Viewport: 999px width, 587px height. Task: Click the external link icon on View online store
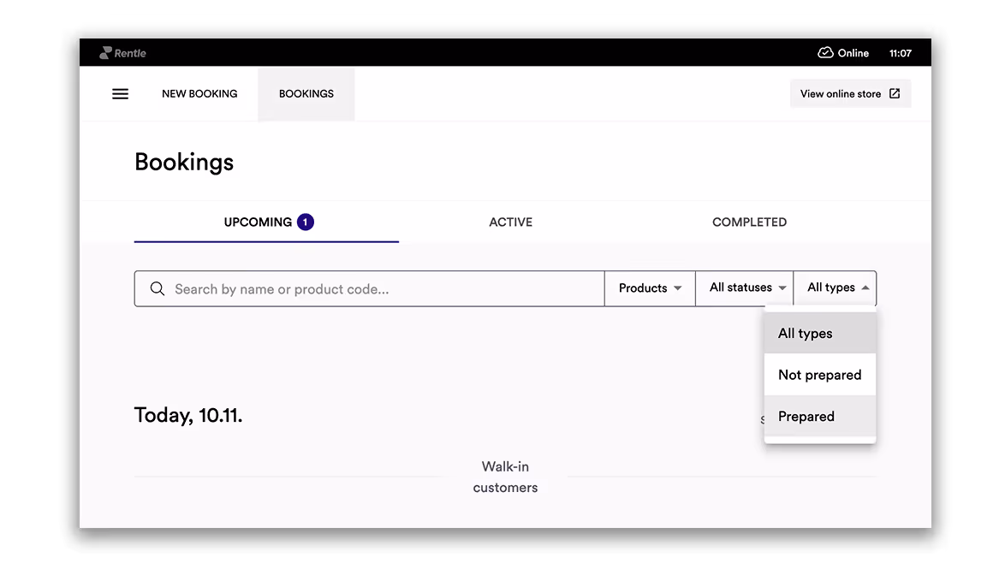pyautogui.click(x=895, y=93)
